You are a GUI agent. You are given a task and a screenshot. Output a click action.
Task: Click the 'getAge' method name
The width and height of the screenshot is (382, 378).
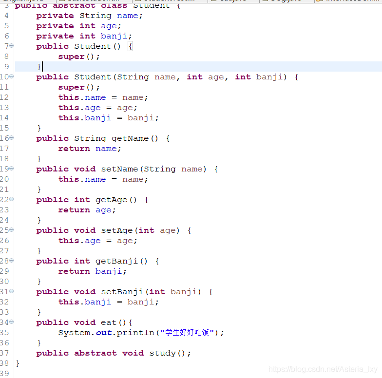point(111,200)
